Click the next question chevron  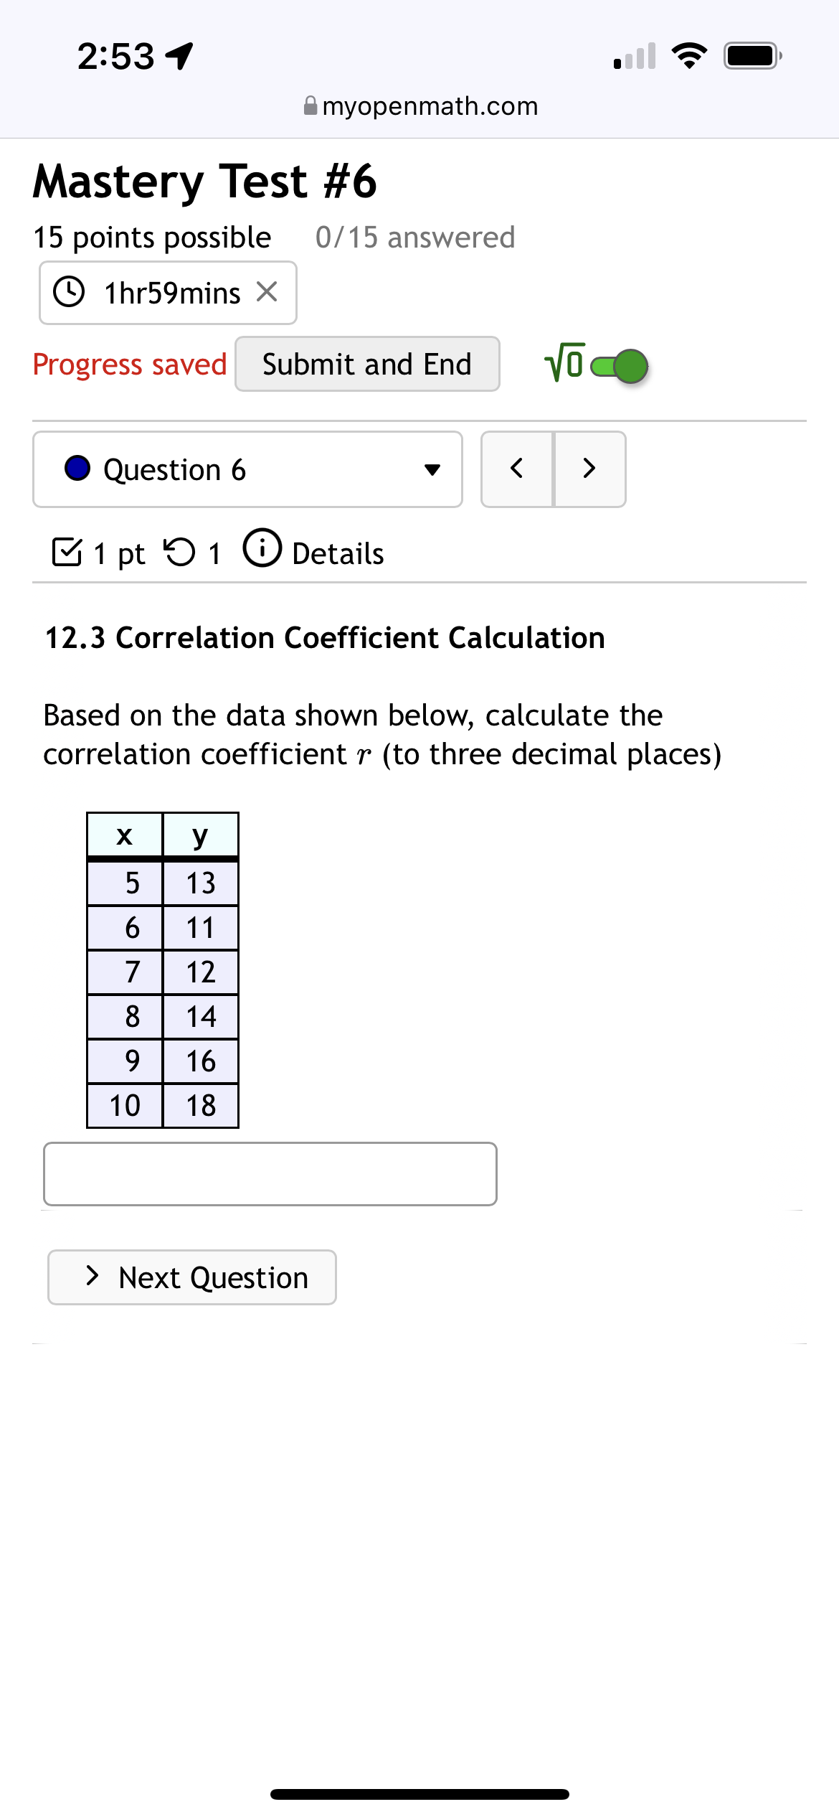589,469
